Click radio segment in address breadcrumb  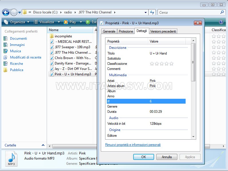pos(68,12)
